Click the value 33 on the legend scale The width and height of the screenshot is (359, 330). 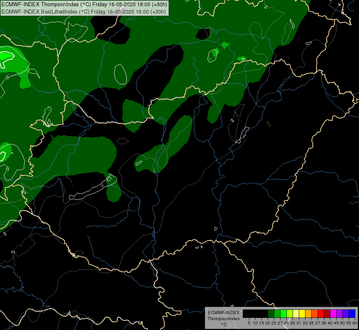(x=305, y=323)
